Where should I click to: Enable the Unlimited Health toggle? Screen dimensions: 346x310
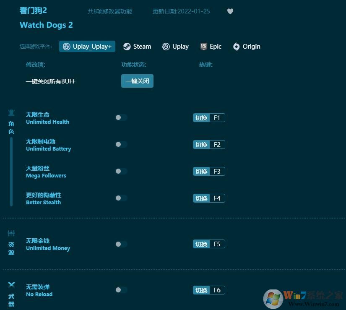click(121, 117)
